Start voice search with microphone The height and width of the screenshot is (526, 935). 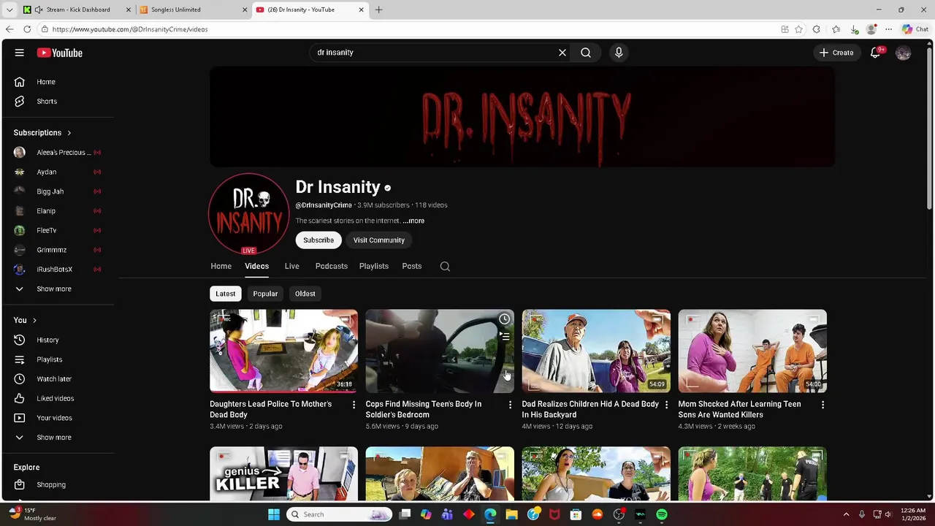(x=619, y=53)
